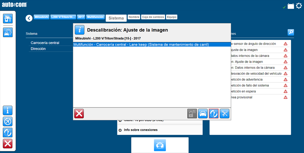The height and width of the screenshot is (153, 304).
Task: Click warning triangle beside 'nea provisional'
Action: tap(285, 97)
